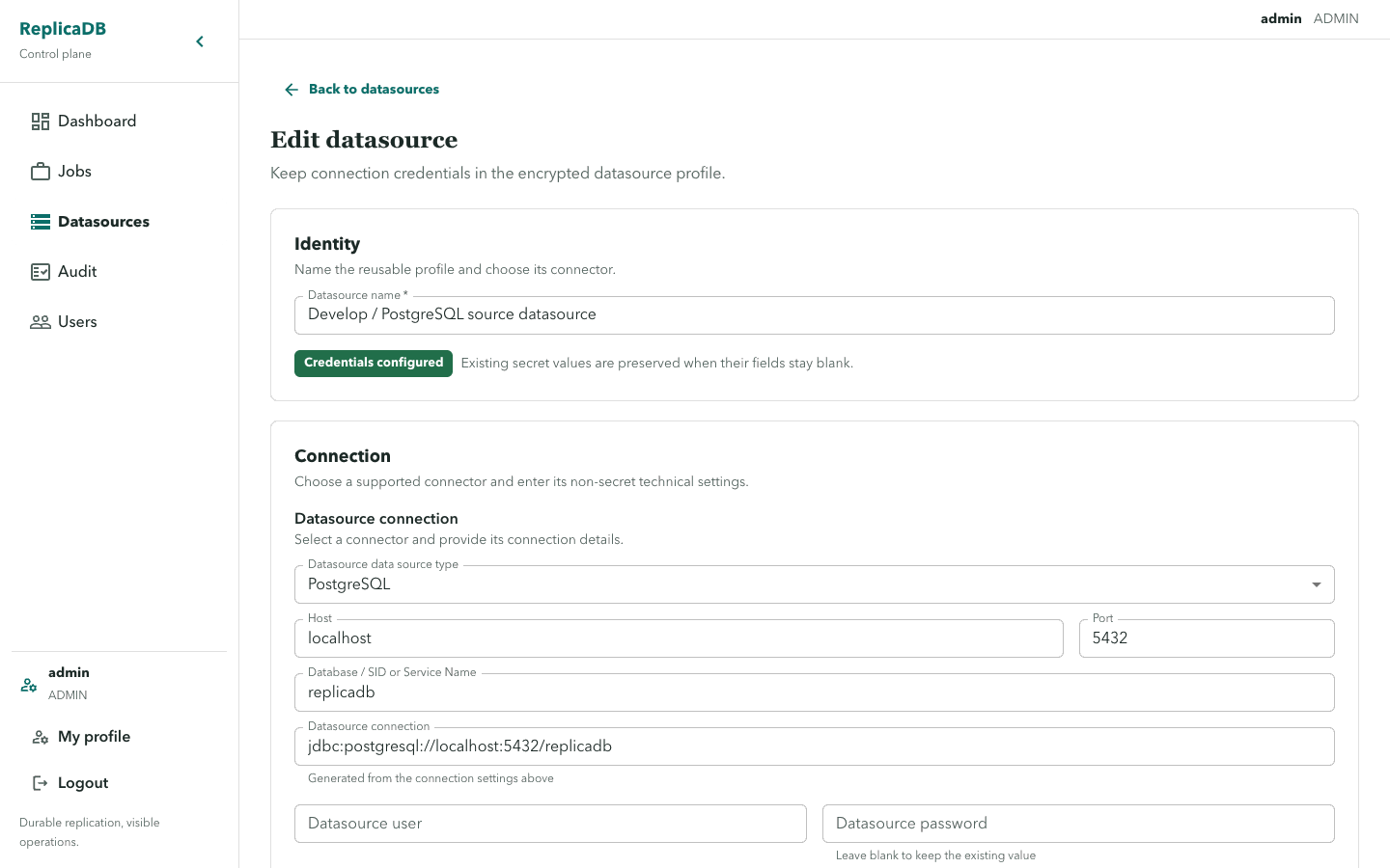
Task: Open the Datasource data source type dropdown
Action: coord(814,584)
